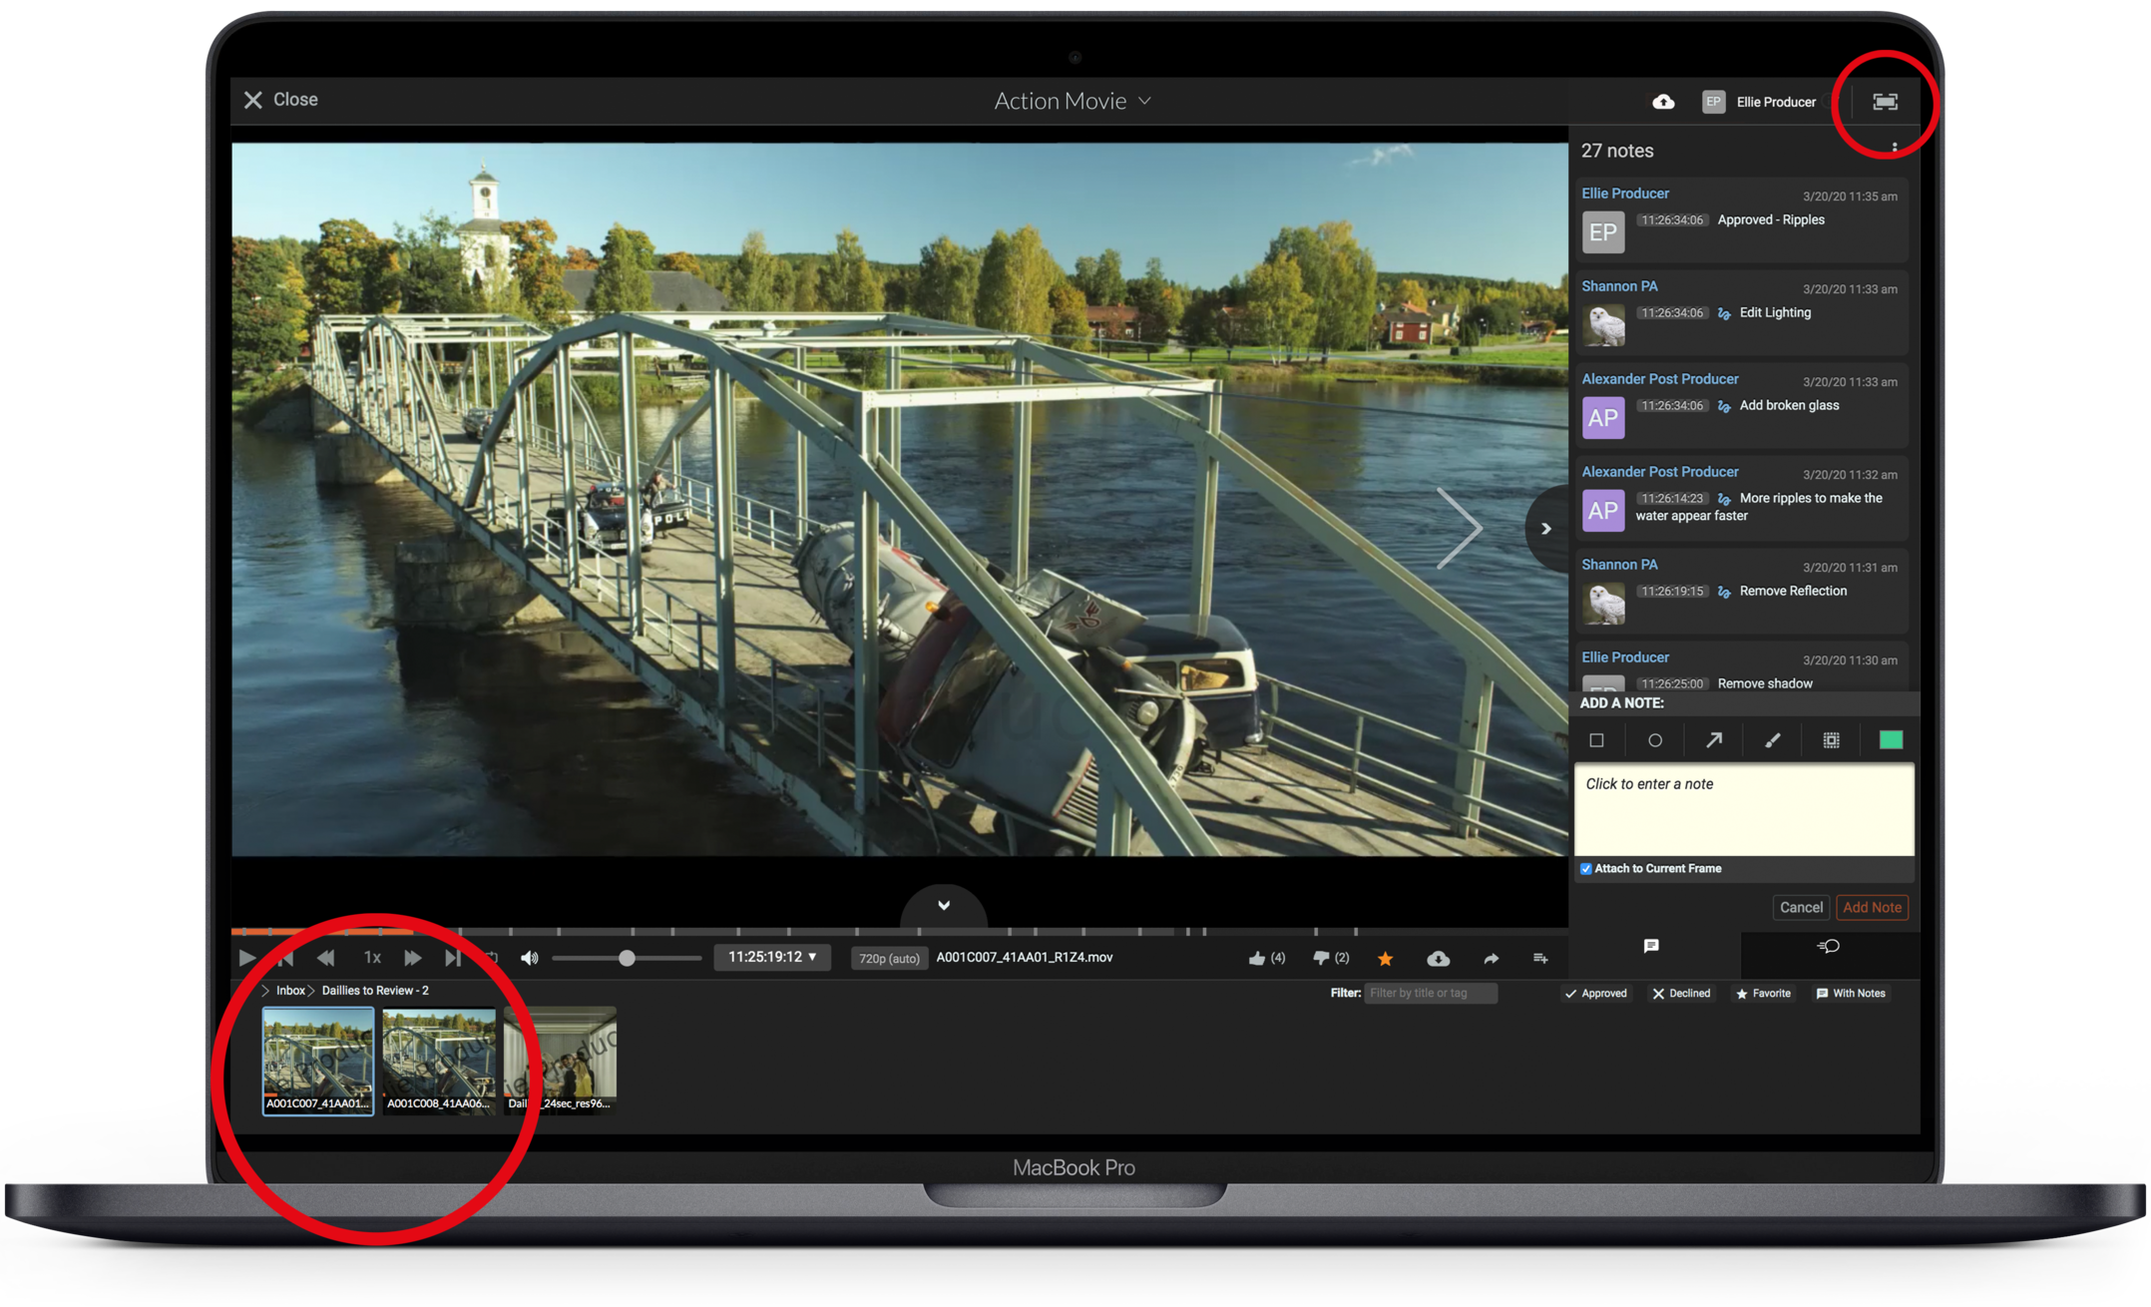Collapse the notes side panel arrow
Image resolution: width=2151 pixels, height=1307 pixels.
click(1546, 529)
